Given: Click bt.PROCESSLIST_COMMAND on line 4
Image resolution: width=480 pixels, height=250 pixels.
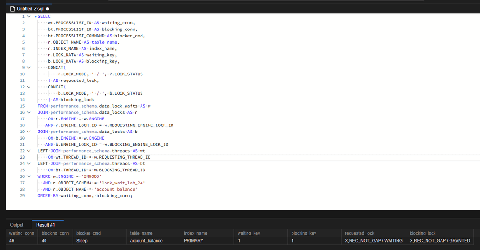Looking at the screenshot, I should 76,36.
